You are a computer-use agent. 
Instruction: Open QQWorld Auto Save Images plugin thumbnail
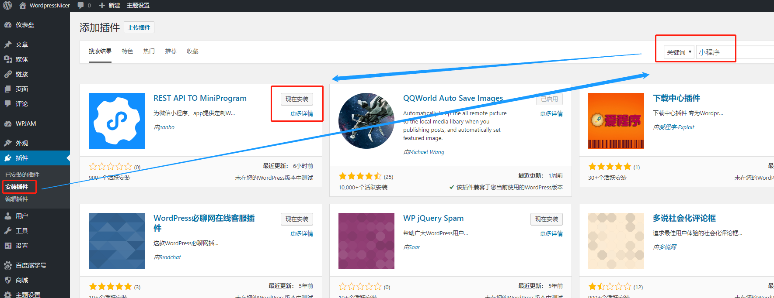[366, 121]
